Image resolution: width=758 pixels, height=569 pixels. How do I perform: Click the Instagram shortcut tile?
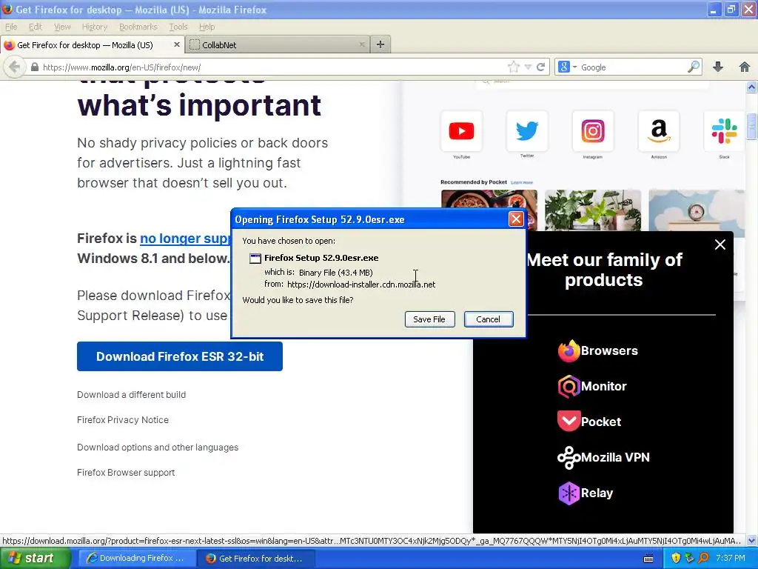[593, 131]
